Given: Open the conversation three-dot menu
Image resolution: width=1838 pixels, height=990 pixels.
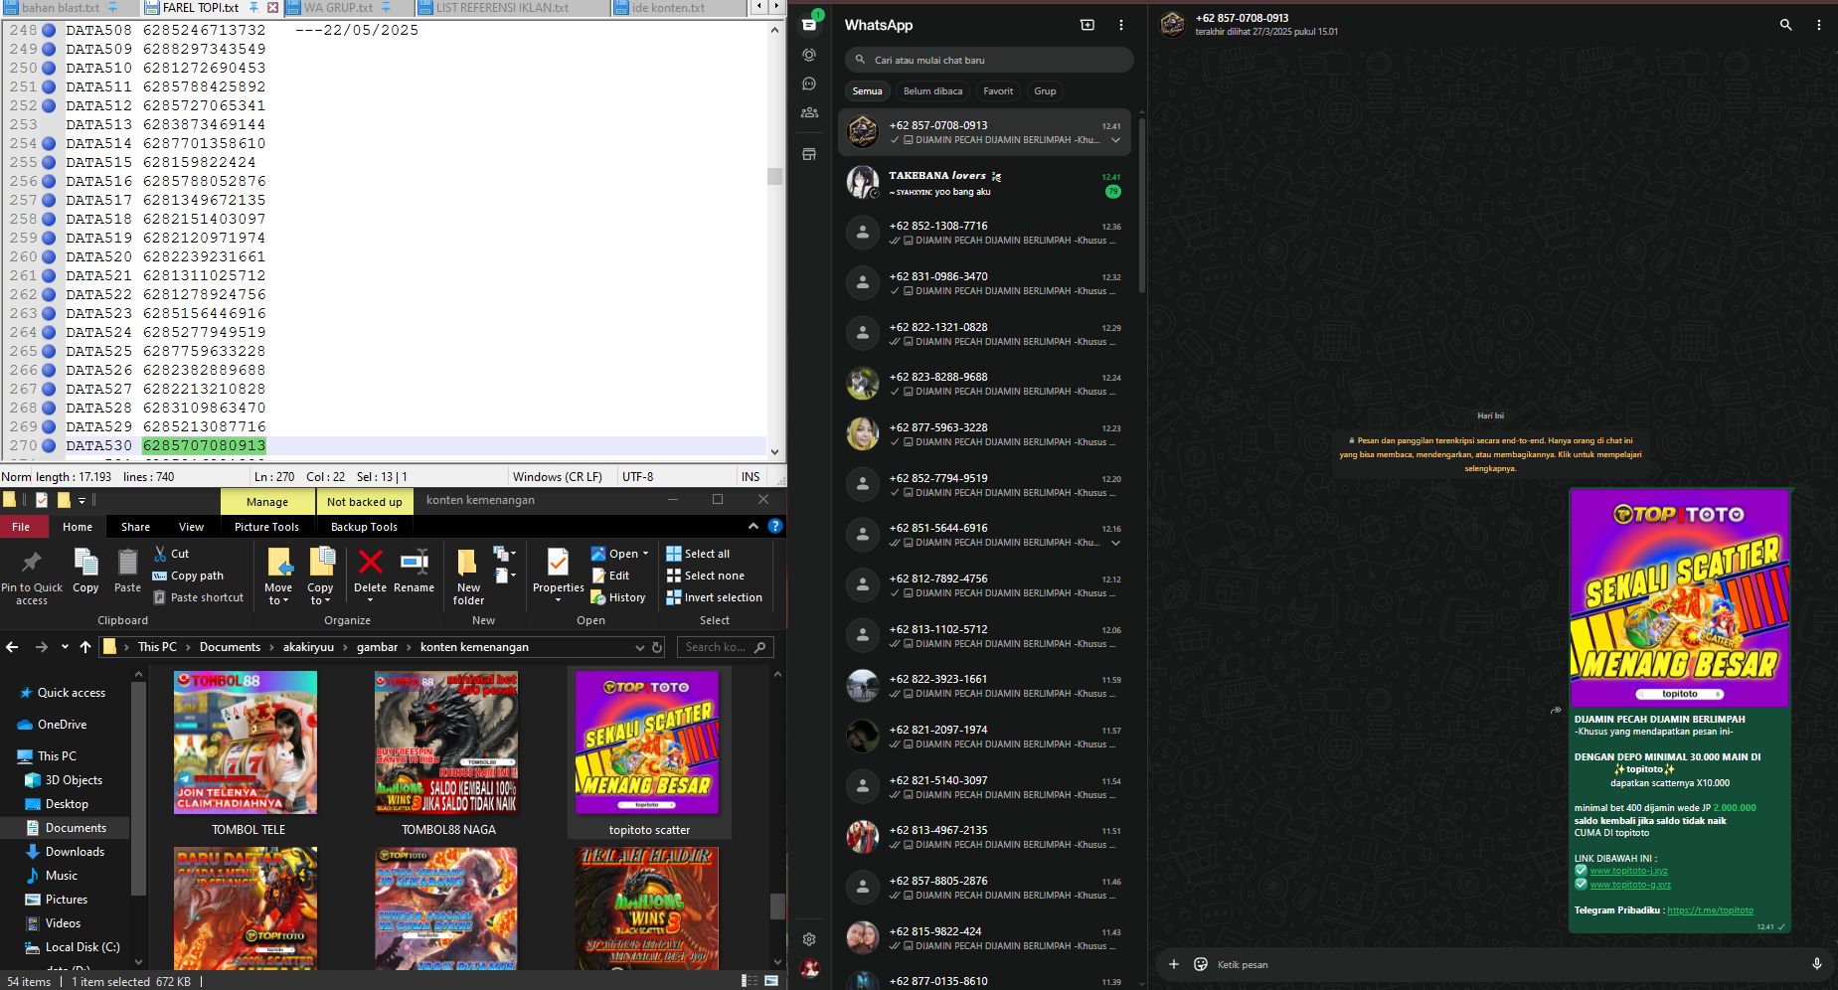Looking at the screenshot, I should tap(1819, 25).
